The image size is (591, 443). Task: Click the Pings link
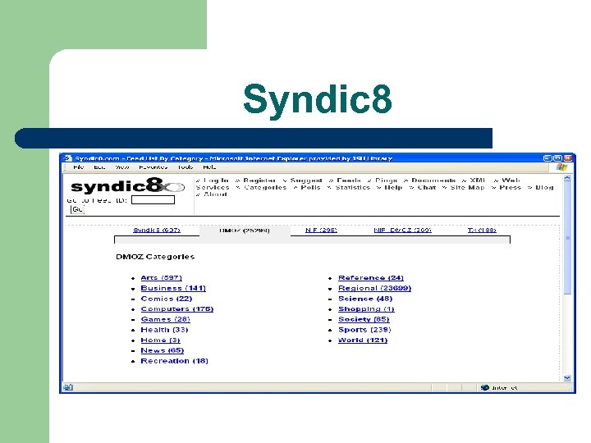pyautogui.click(x=387, y=180)
